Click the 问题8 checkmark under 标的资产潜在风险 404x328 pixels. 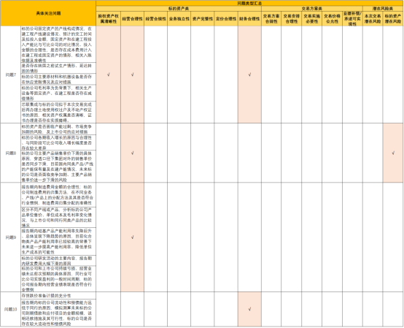[x=393, y=153]
